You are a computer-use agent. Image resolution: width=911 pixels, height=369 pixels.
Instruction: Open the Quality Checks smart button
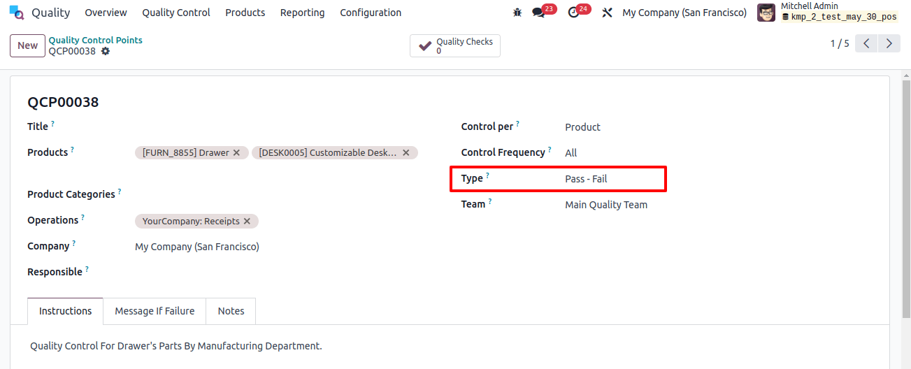pos(455,46)
